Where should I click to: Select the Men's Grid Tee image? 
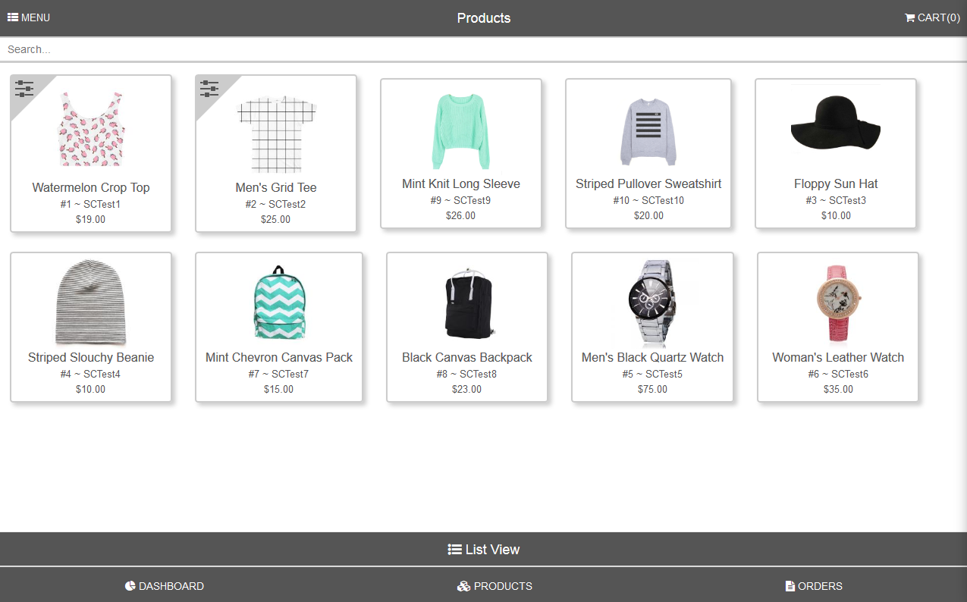[x=276, y=134]
